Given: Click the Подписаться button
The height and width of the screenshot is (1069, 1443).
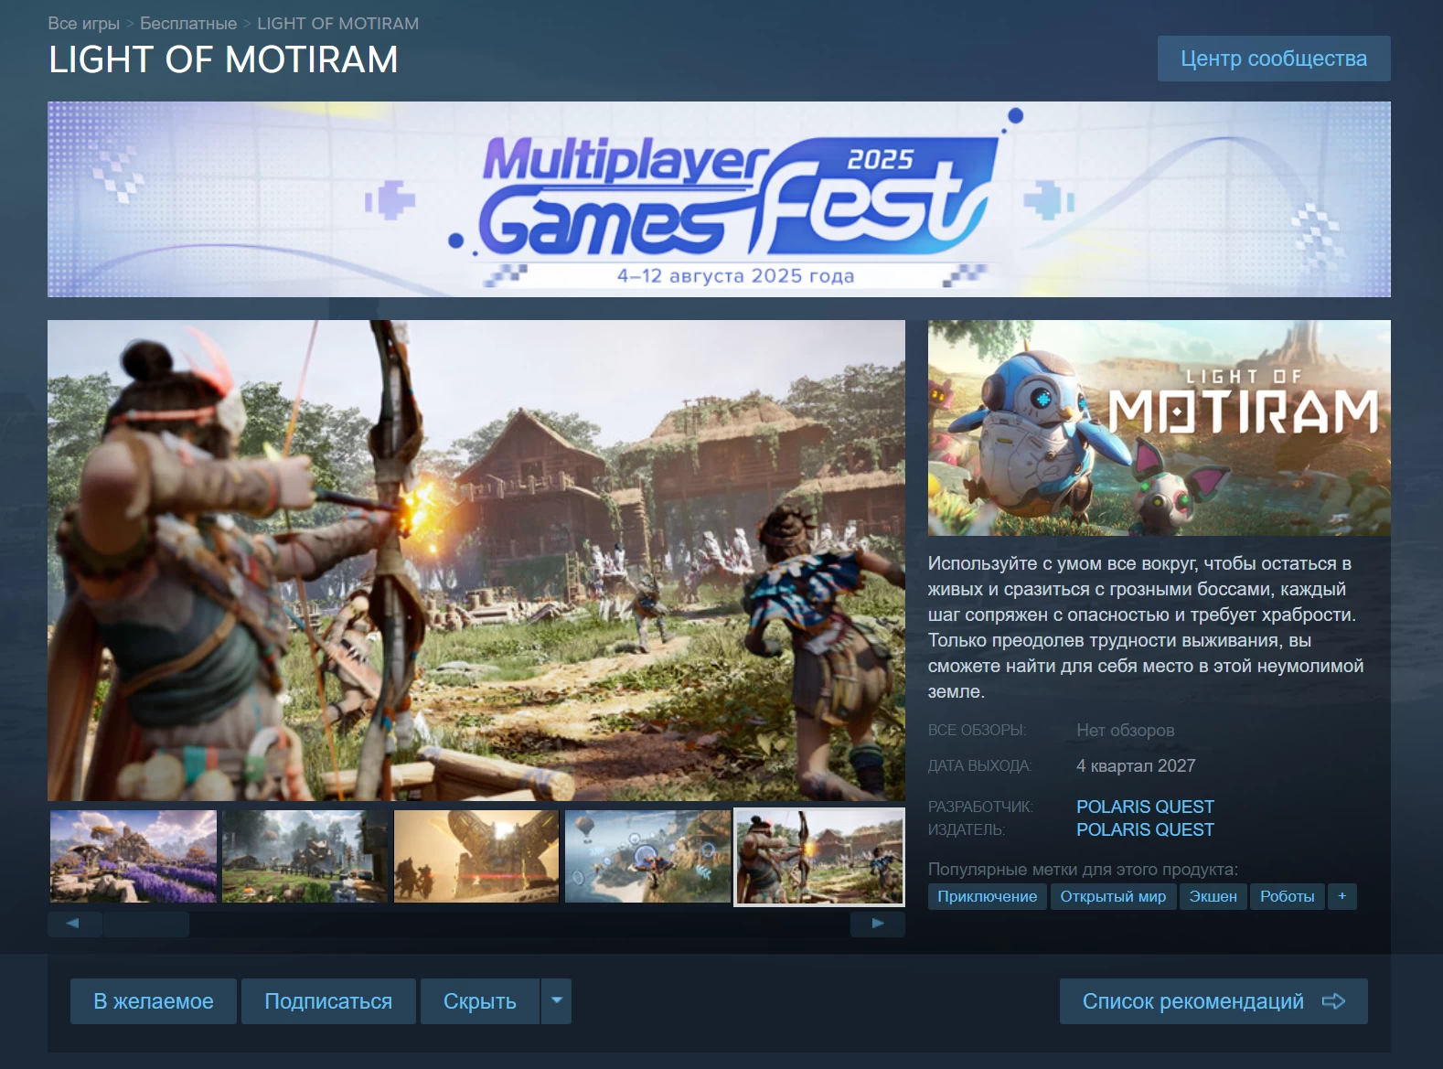Looking at the screenshot, I should click(x=328, y=1001).
